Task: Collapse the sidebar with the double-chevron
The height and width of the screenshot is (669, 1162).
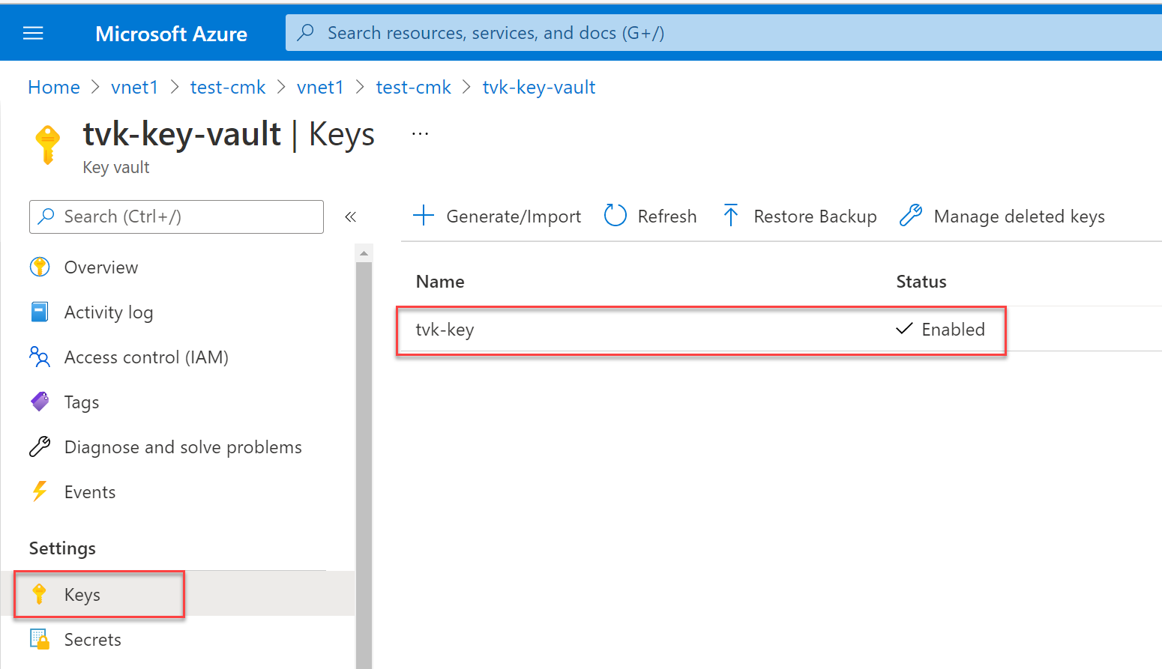Action: pos(350,216)
